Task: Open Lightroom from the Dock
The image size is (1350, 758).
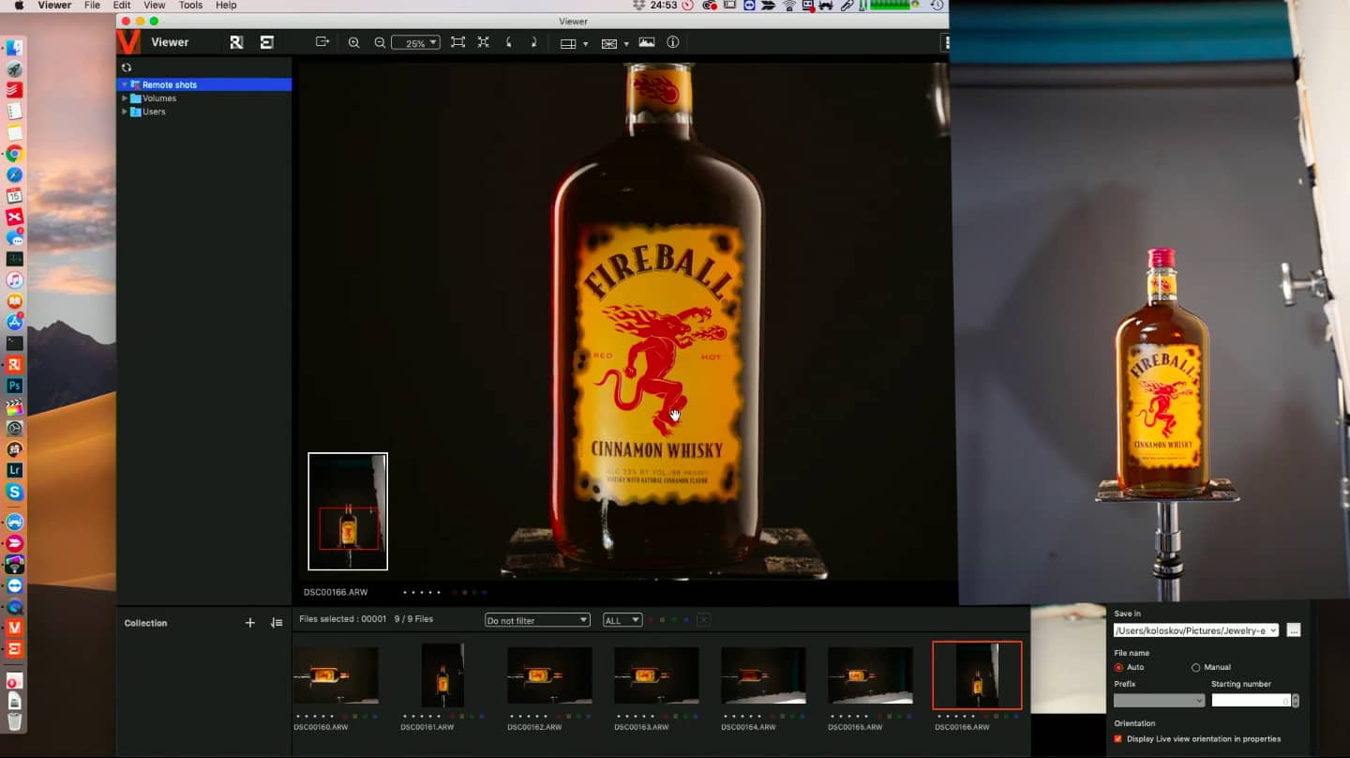Action: coord(14,470)
